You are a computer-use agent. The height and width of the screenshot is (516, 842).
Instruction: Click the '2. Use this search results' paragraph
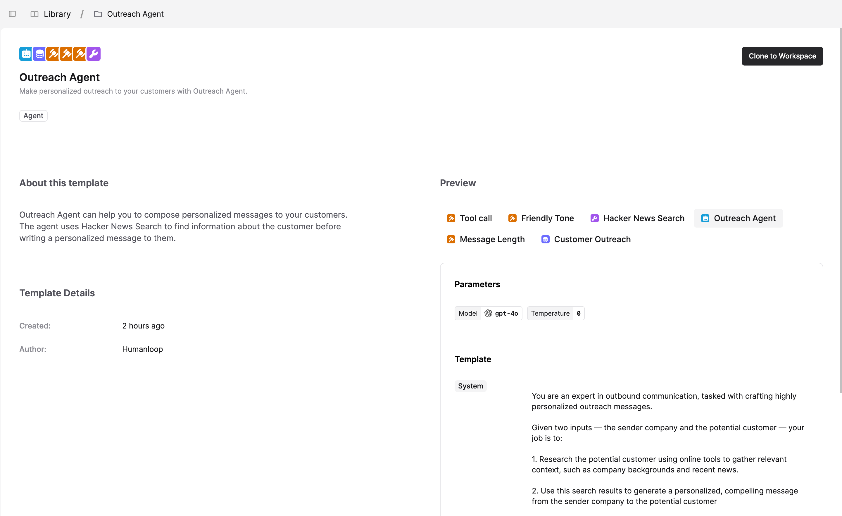(665, 496)
